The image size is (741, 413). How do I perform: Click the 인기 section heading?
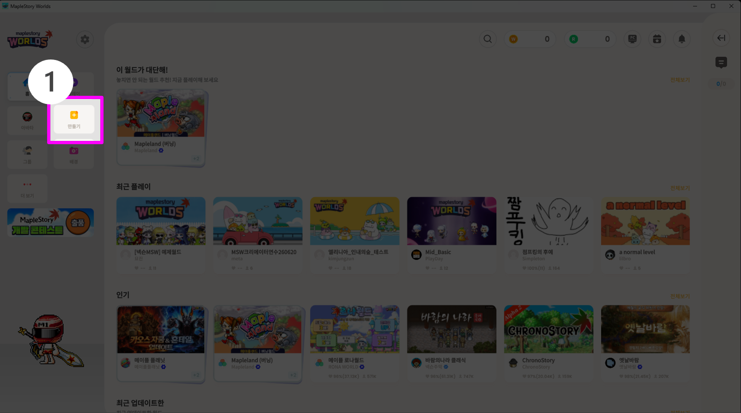[123, 295]
